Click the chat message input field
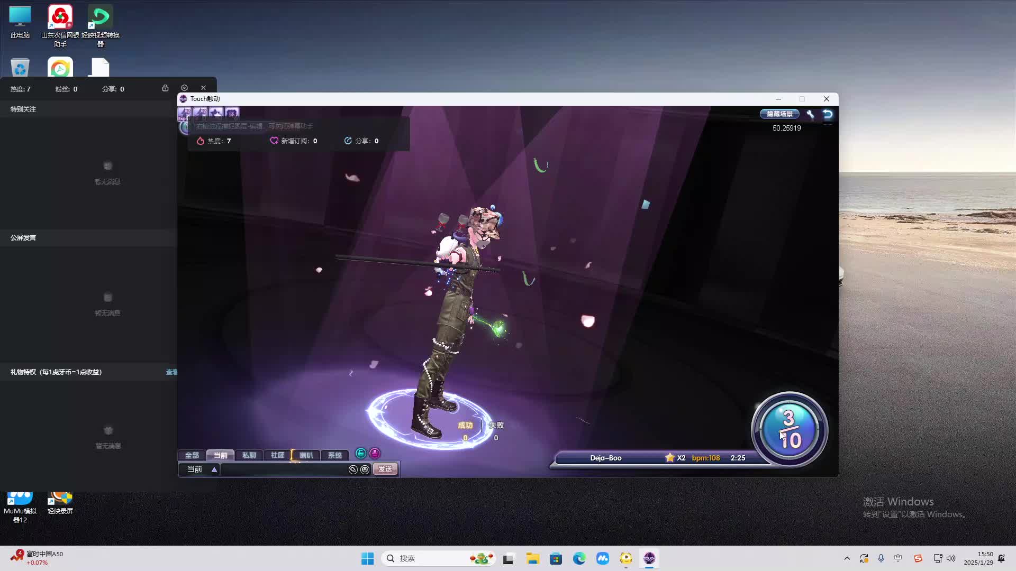The width and height of the screenshot is (1016, 571). [x=283, y=469]
